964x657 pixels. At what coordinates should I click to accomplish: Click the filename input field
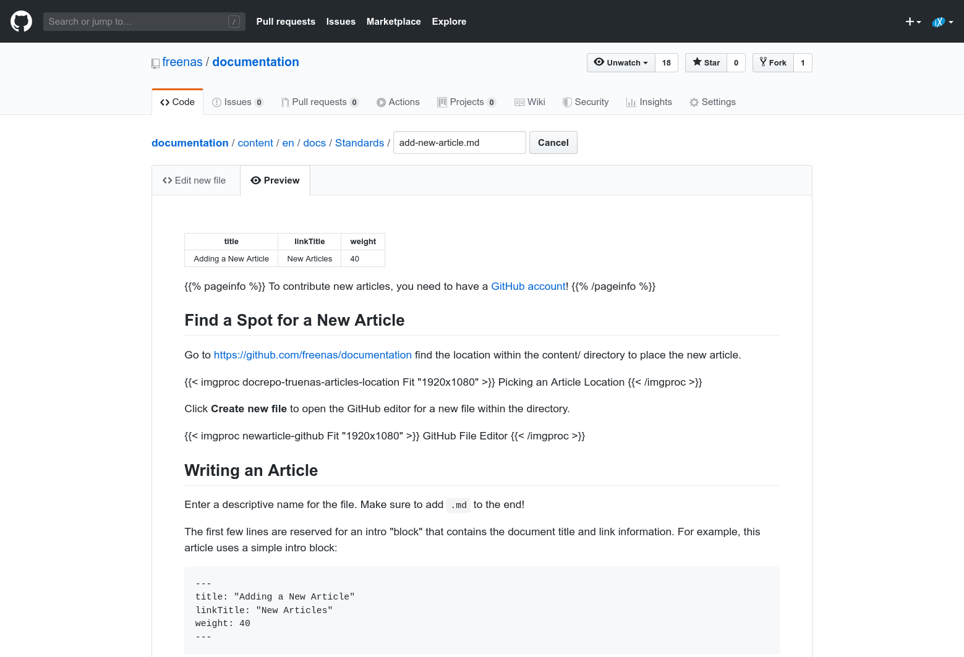[459, 143]
